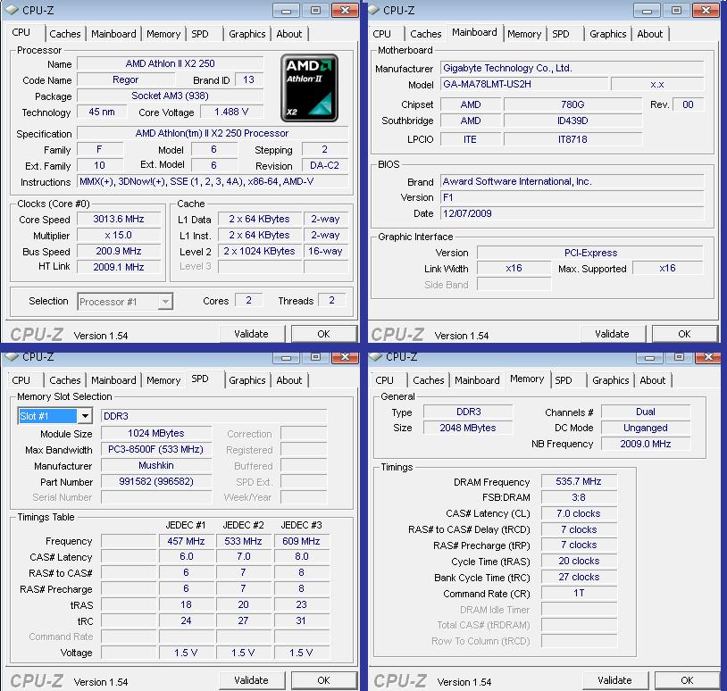Viewport: 727px width, 691px height.
Task: Click the Level 2 cache value 2 x 1024 KBytes
Action: pos(259,251)
